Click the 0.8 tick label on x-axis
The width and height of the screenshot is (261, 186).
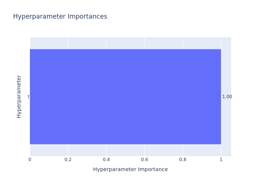(183, 160)
